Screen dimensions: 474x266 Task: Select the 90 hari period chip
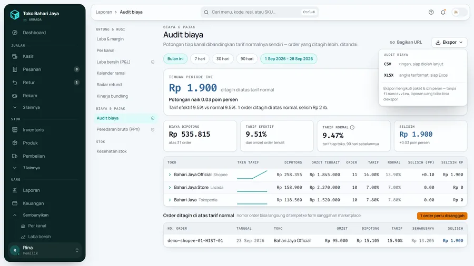246,59
